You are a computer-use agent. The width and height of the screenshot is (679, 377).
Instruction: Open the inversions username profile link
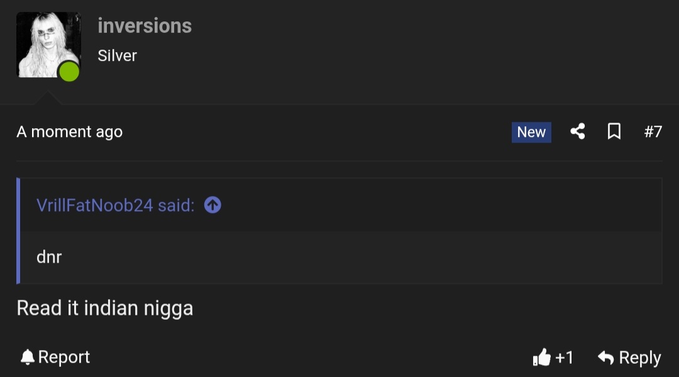[145, 26]
